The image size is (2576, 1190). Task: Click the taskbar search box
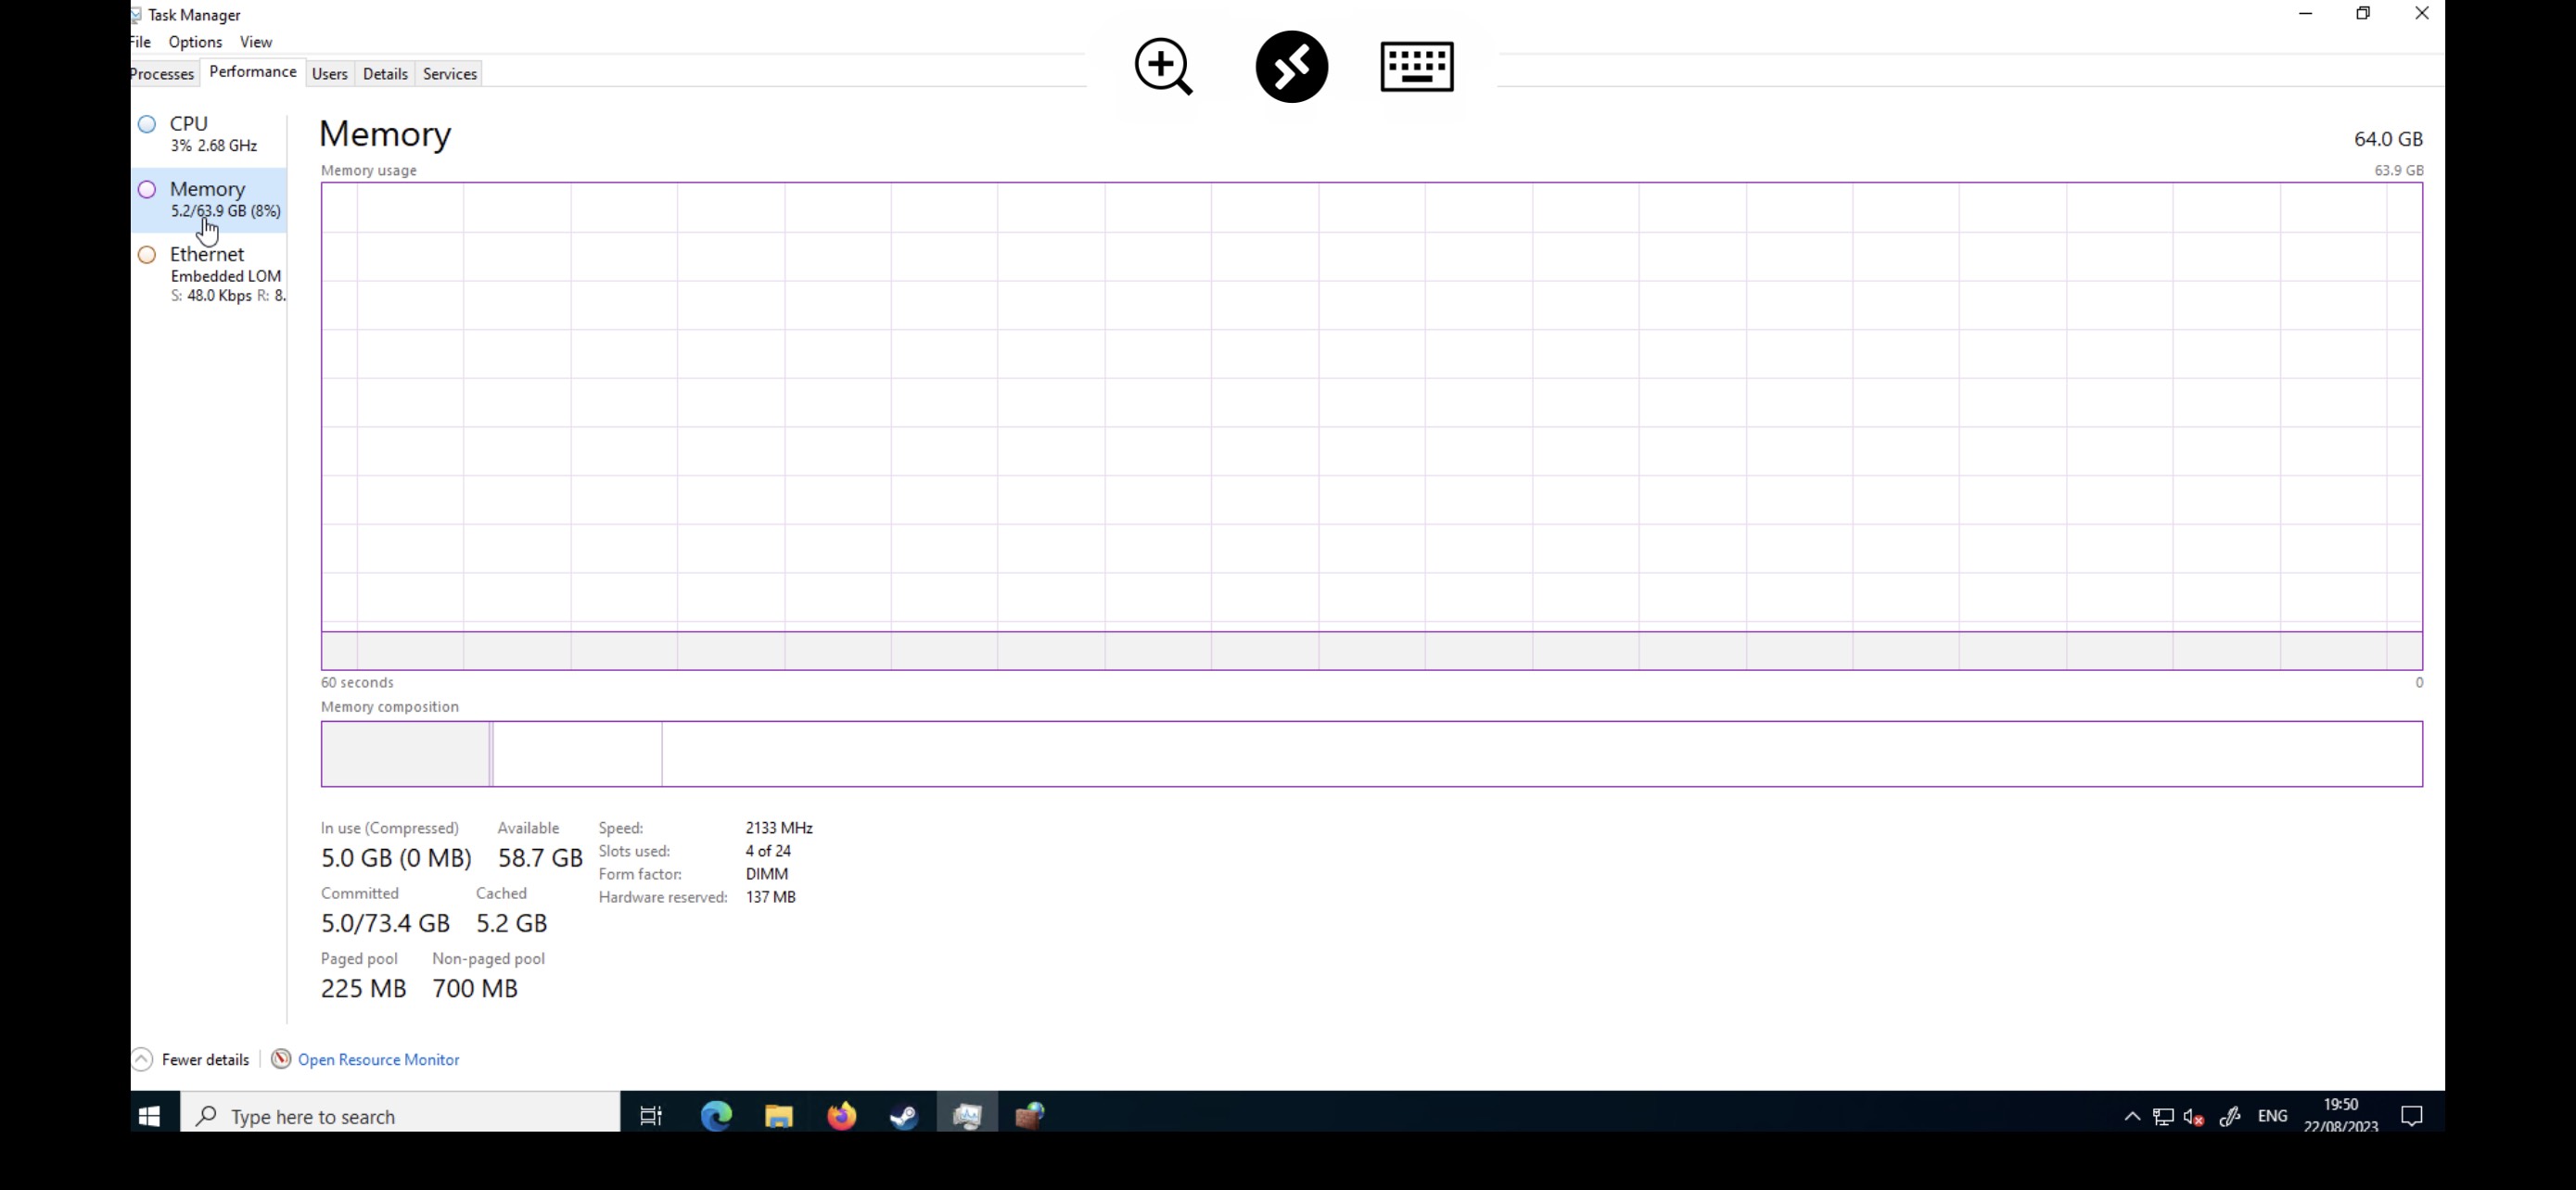coord(400,1116)
